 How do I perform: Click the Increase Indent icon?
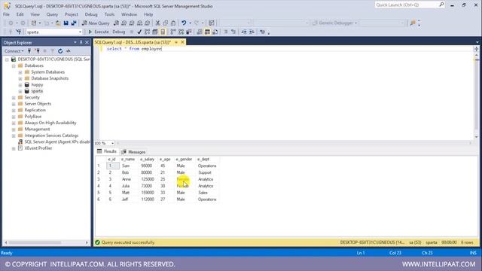click(x=252, y=32)
